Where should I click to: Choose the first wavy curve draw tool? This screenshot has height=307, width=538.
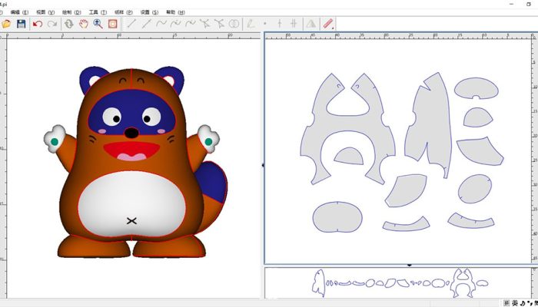(161, 24)
